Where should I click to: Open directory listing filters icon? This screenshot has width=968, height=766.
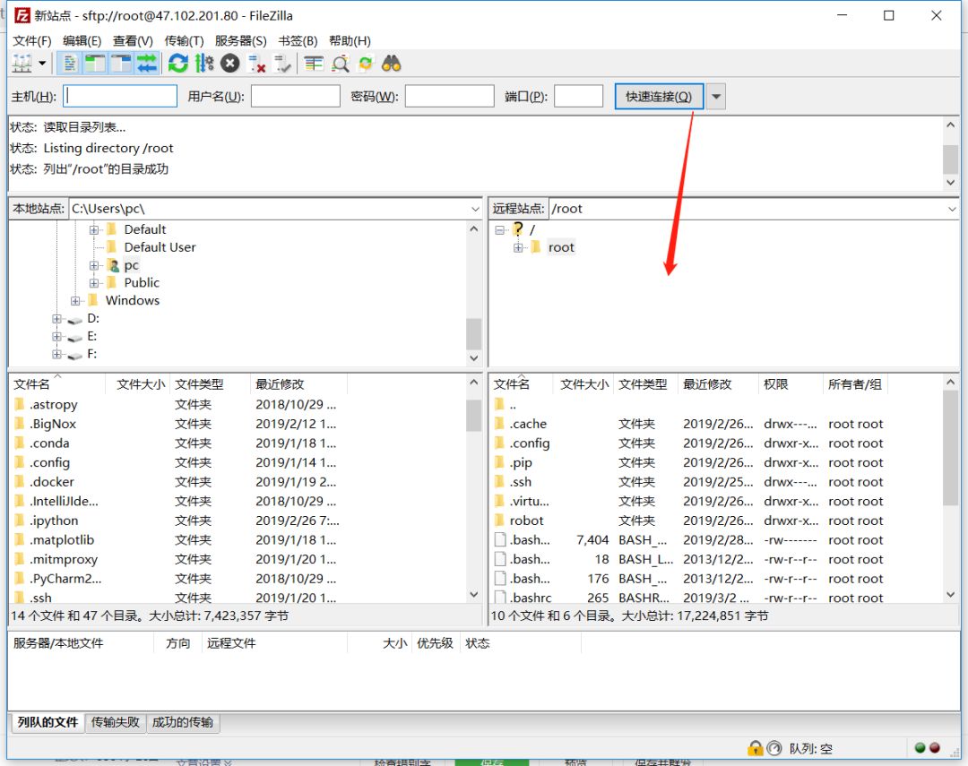[314, 63]
